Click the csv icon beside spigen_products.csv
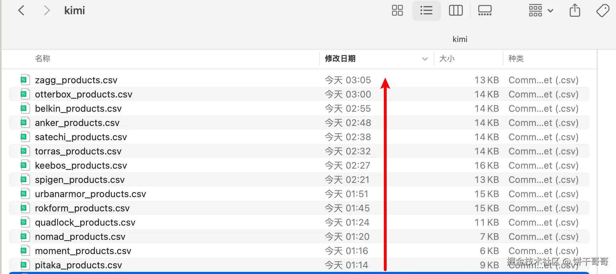 [25, 179]
